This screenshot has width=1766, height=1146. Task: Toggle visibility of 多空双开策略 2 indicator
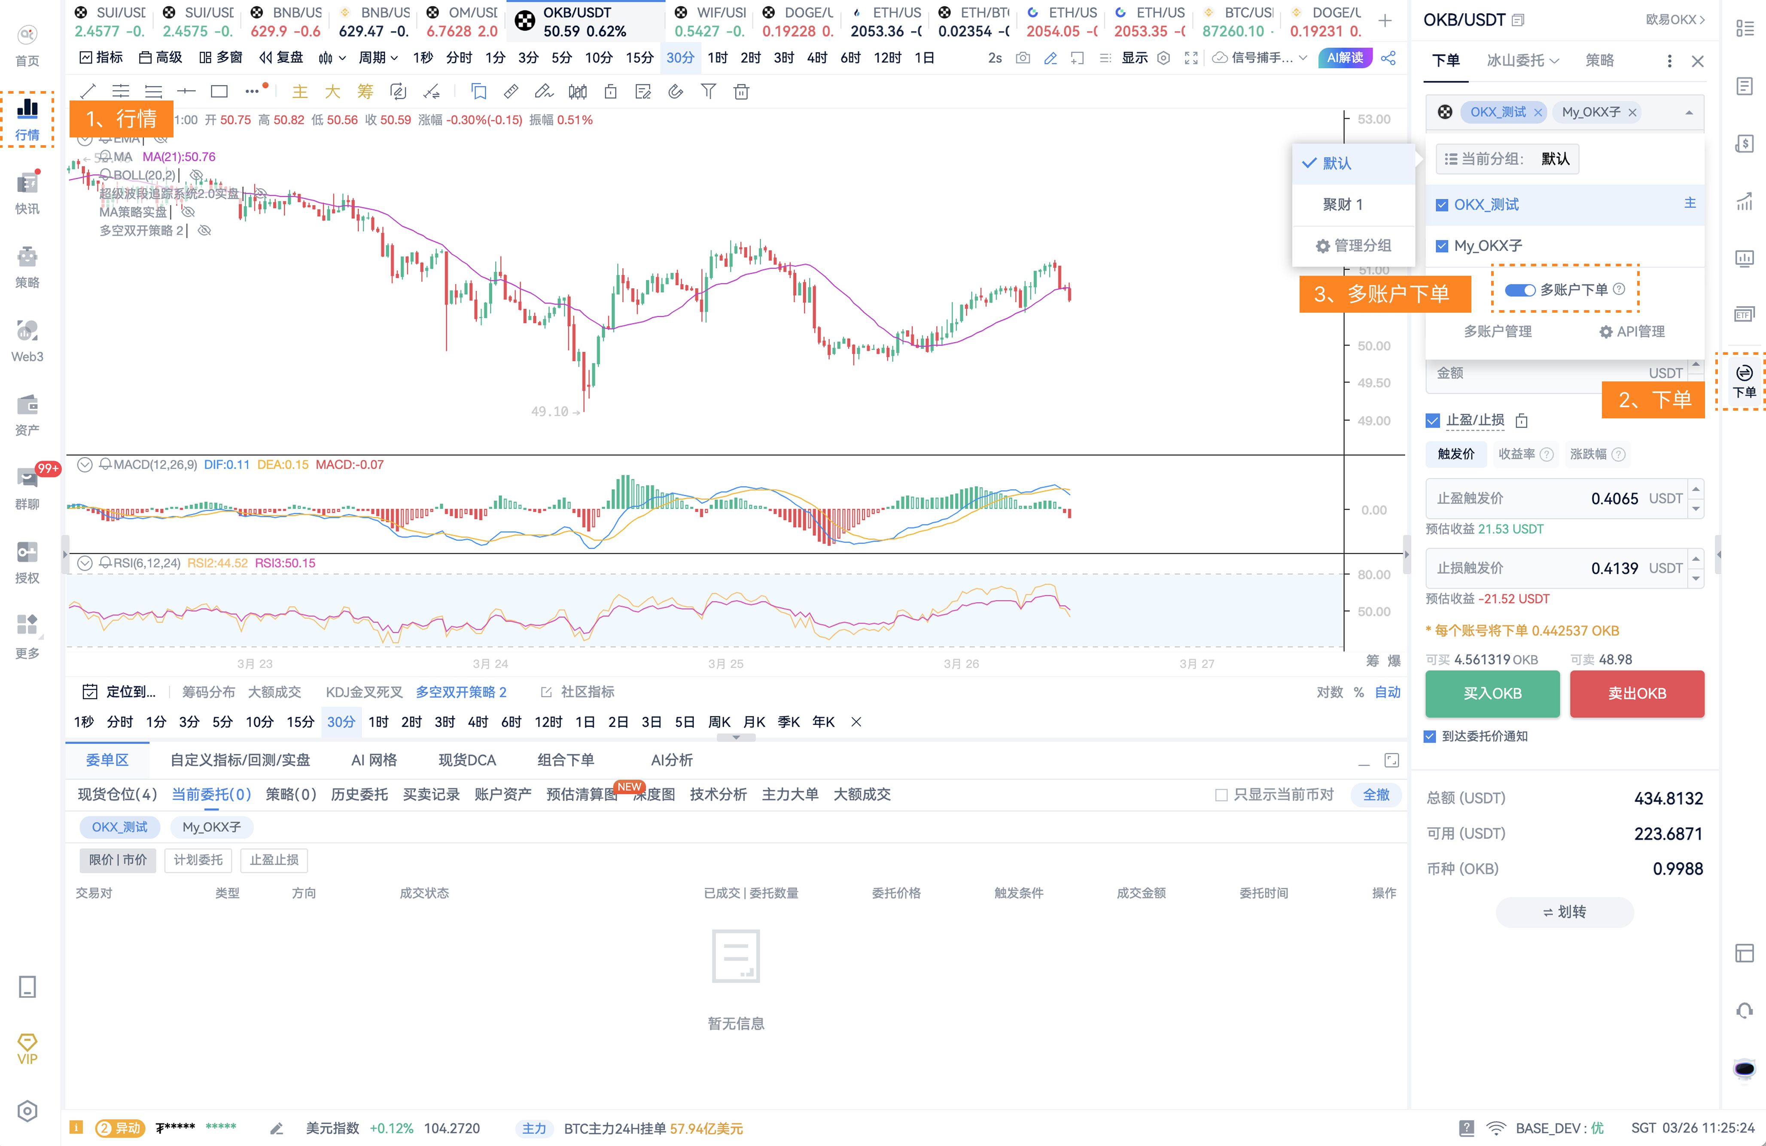[205, 230]
